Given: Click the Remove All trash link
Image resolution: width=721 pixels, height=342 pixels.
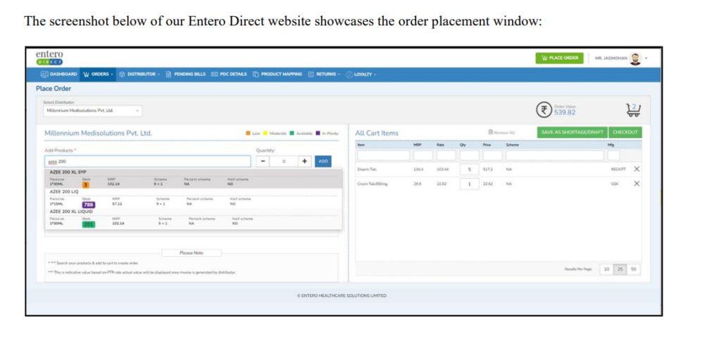Looking at the screenshot, I should [x=501, y=132].
